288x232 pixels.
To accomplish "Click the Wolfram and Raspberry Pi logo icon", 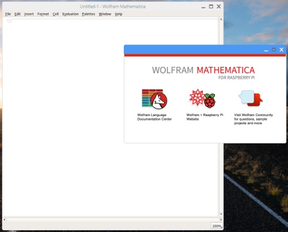I will [x=202, y=99].
